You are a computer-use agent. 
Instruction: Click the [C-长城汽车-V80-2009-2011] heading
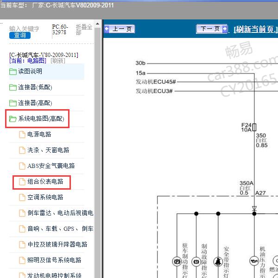pyautogui.click(x=44, y=55)
